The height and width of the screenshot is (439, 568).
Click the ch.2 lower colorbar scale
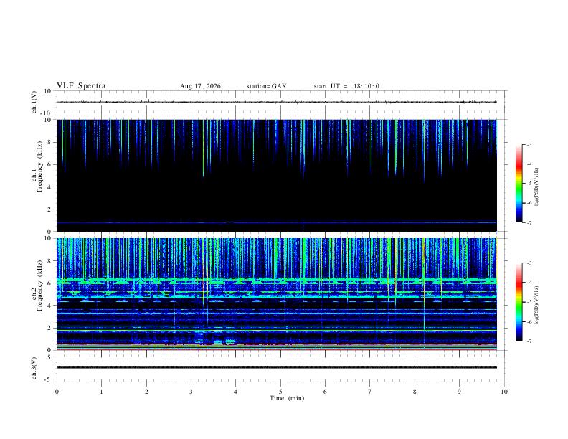519,302
